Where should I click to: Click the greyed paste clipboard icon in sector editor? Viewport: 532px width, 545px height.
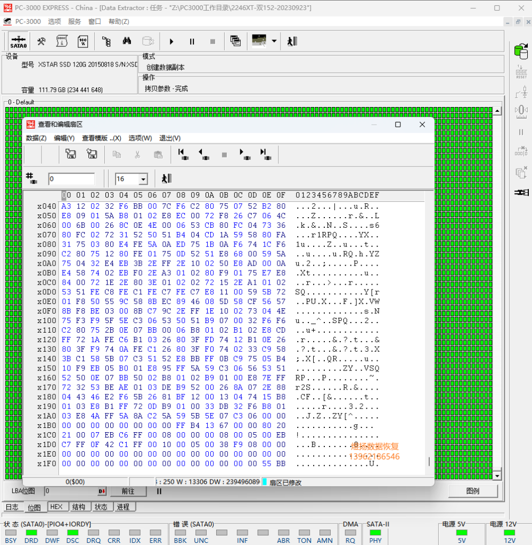tap(158, 155)
